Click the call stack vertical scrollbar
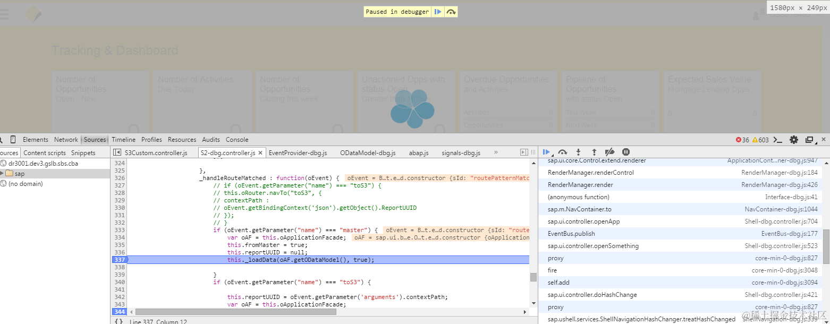The width and height of the screenshot is (830, 324). [x=826, y=246]
